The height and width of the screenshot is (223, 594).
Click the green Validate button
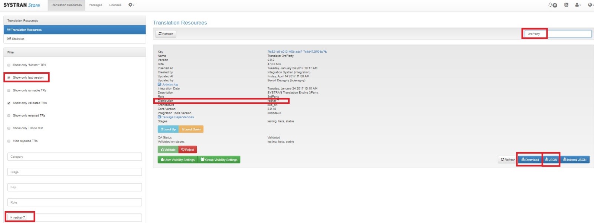[168, 150]
